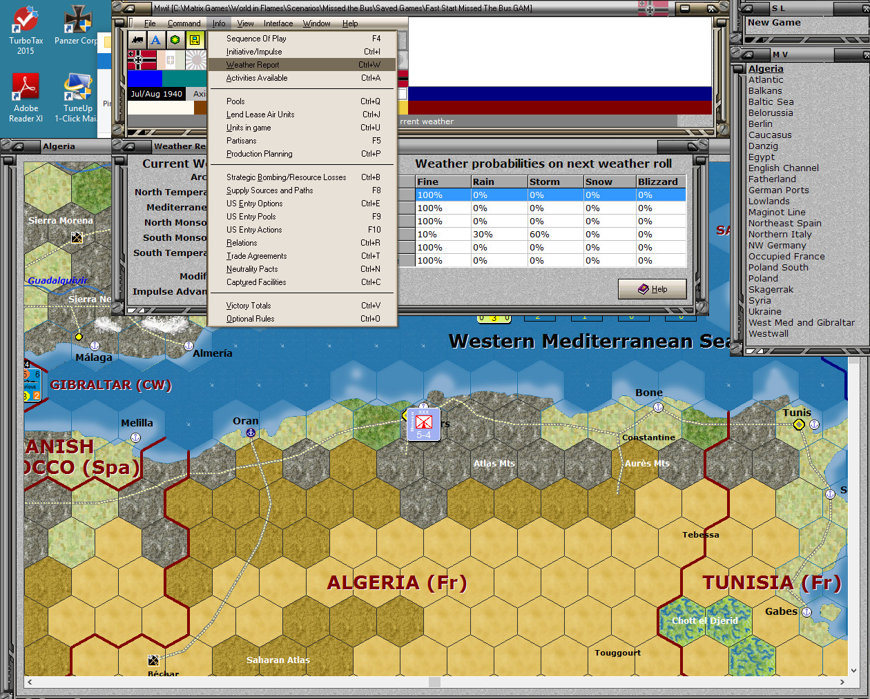
Task: Click the green hexagon toolbar icon
Action: (175, 39)
